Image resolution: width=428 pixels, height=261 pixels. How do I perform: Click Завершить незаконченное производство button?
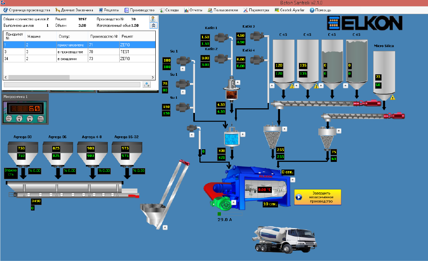click(318, 197)
